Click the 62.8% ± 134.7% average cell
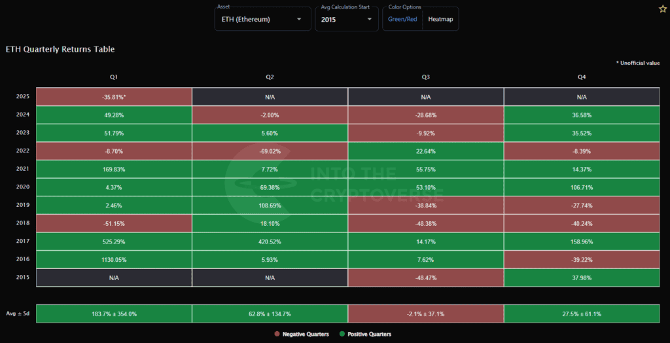Screen dimensions: 670x343 coord(270,314)
